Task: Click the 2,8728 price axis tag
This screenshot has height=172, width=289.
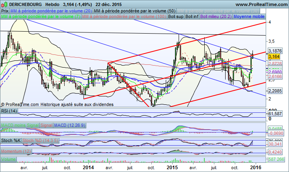Action: click(275, 64)
